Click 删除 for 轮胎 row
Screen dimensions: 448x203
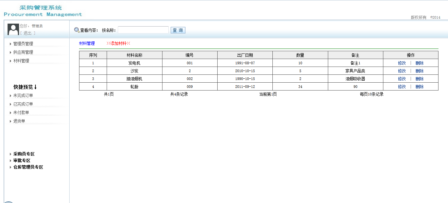click(419, 87)
